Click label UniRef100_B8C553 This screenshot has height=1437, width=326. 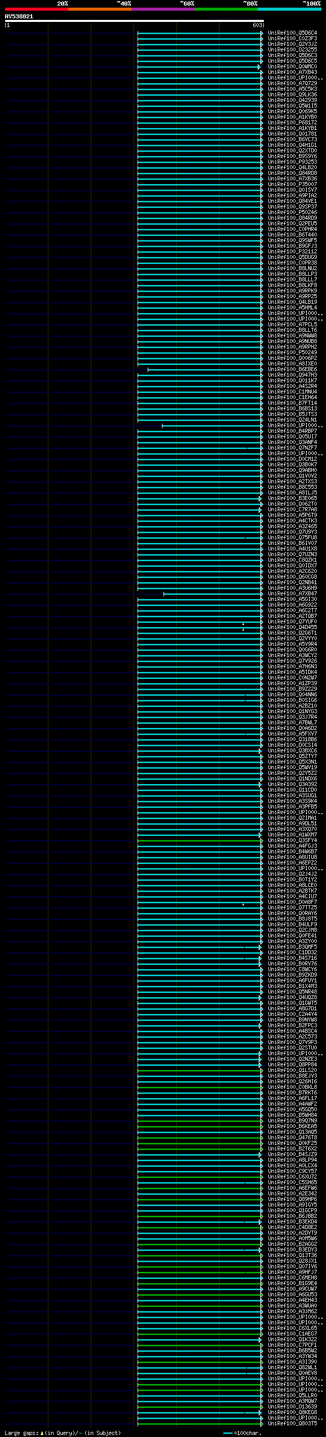coord(292,487)
